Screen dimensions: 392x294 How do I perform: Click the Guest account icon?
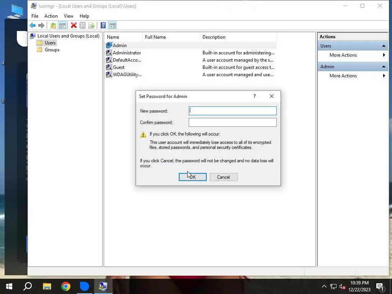pos(109,67)
